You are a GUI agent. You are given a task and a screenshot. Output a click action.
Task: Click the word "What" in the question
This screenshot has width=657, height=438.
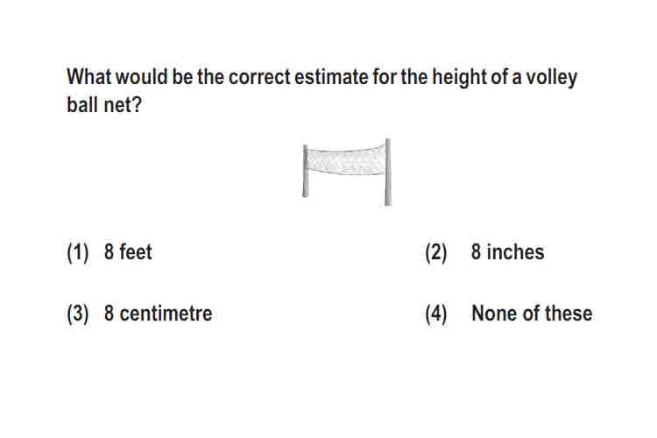click(x=88, y=77)
